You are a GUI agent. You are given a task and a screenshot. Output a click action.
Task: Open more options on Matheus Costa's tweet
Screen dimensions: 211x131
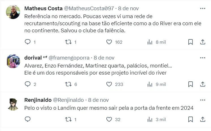click(203, 9)
